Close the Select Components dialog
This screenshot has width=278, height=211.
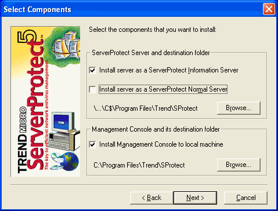coord(269,9)
